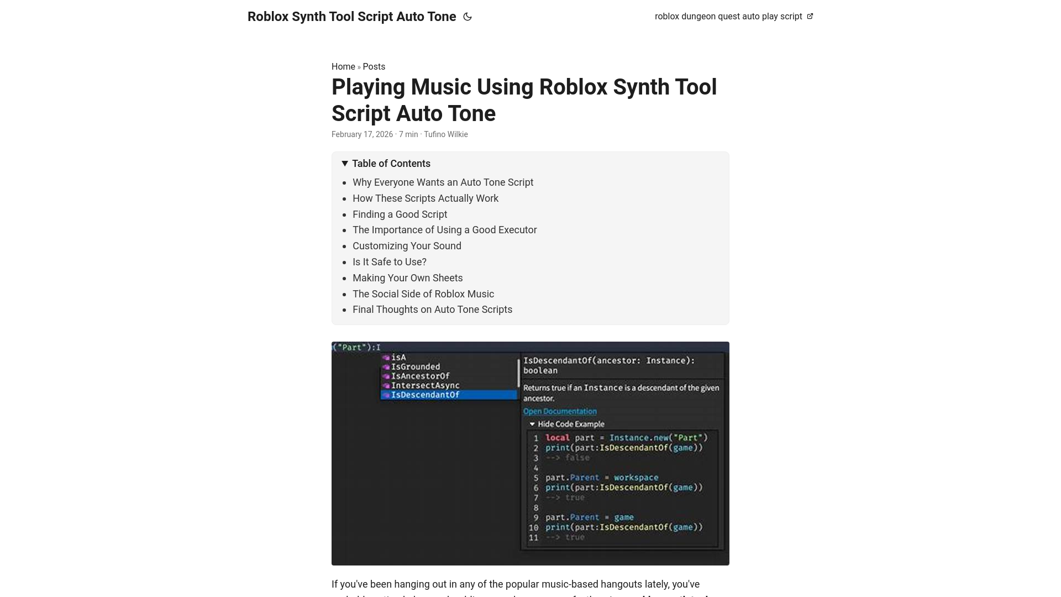Open roblox dungeon quest auto play script link
The height and width of the screenshot is (597, 1061).
pyautogui.click(x=734, y=17)
